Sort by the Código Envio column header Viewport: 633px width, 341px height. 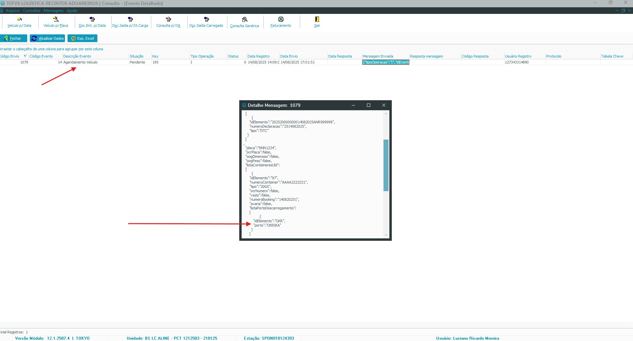(14, 56)
